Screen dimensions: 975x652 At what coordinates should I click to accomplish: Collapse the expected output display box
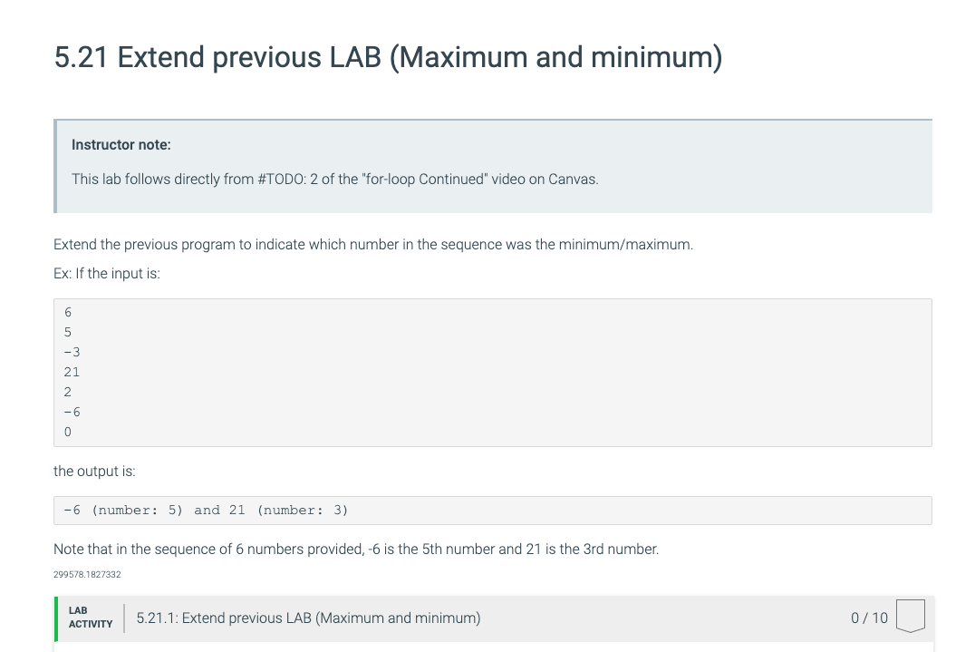pos(493,510)
